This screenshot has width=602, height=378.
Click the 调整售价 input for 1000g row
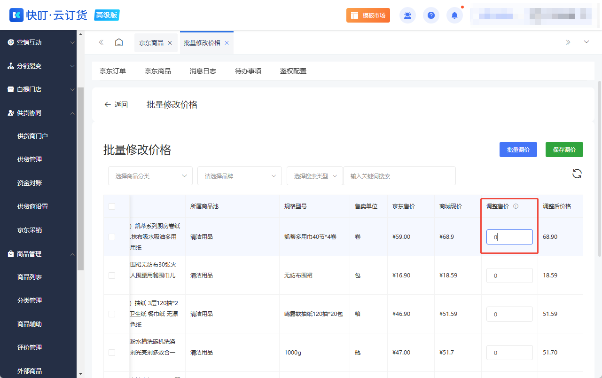tap(509, 353)
